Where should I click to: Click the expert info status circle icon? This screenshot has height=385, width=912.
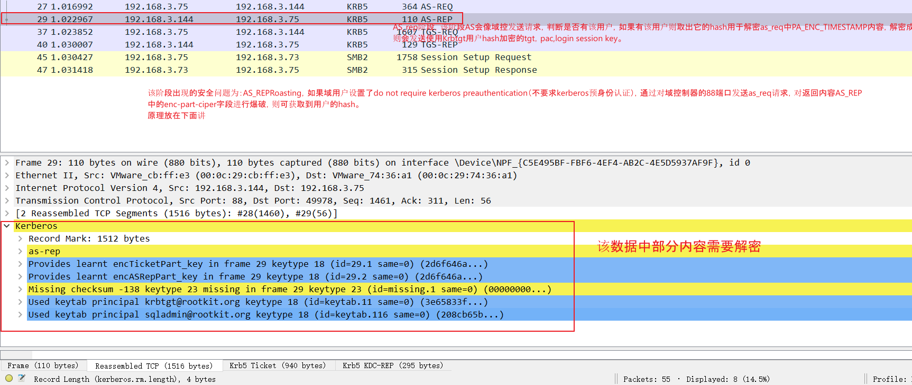coord(9,378)
